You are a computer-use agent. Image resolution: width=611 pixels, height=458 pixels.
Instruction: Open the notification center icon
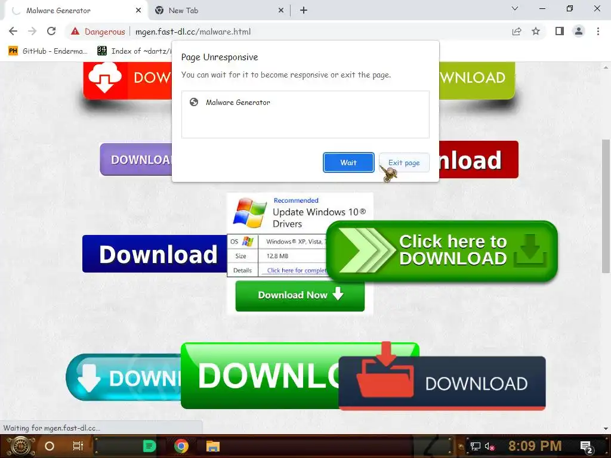click(587, 447)
